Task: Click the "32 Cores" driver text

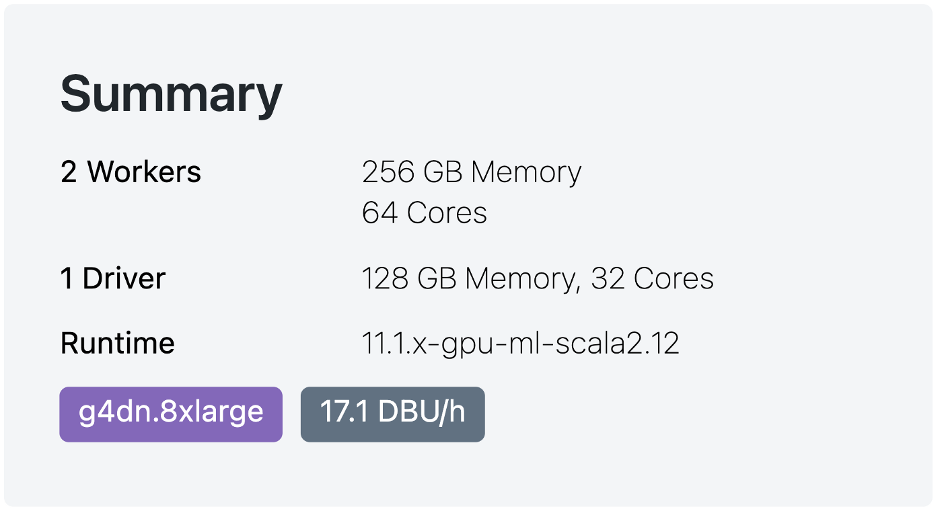Action: click(652, 278)
